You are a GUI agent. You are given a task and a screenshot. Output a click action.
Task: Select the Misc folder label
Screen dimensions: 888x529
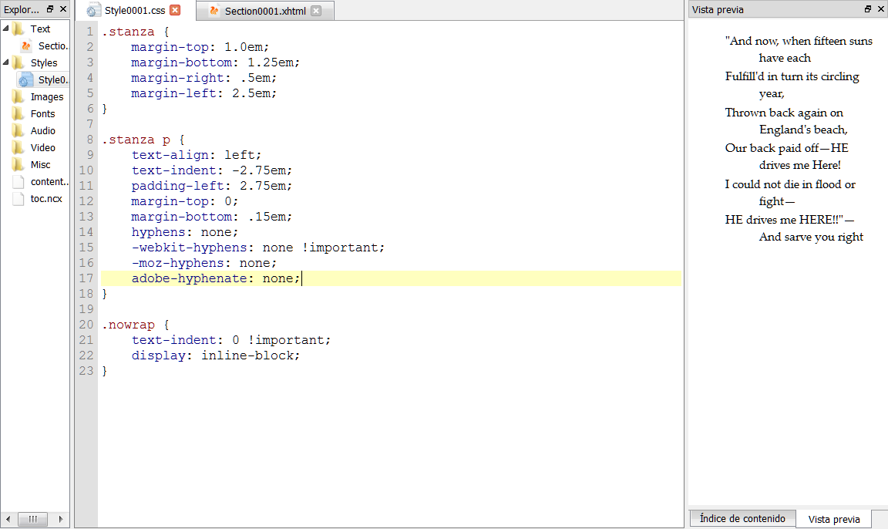pos(40,165)
